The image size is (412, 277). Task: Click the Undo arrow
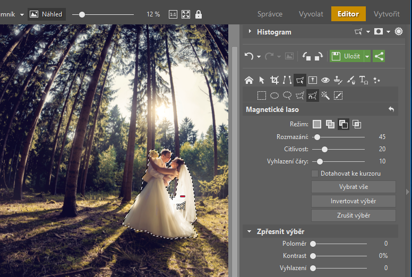[x=249, y=56]
